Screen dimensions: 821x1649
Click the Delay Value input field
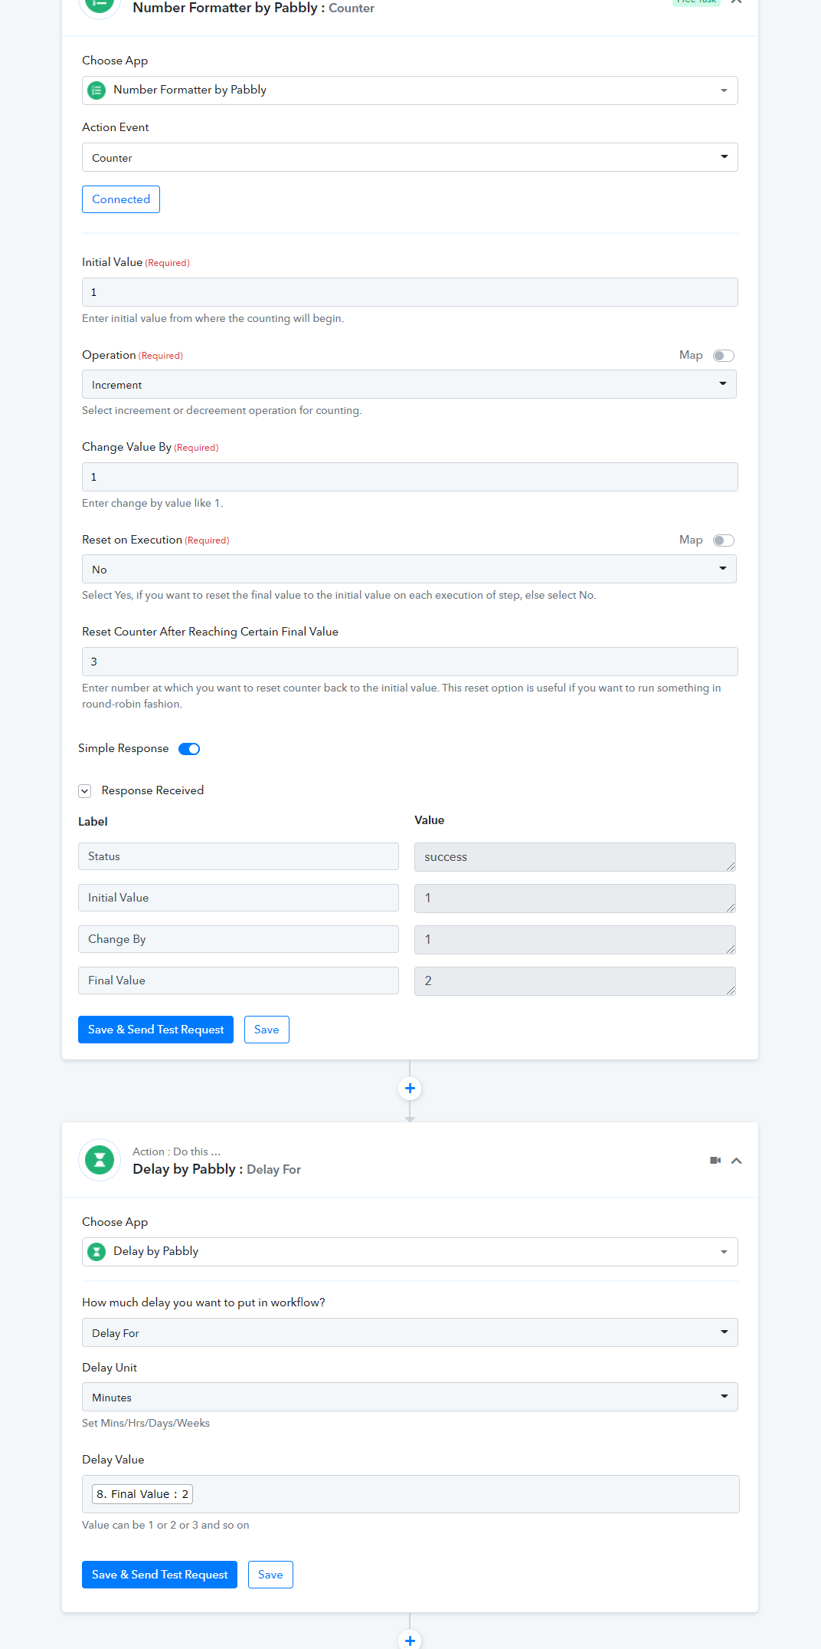coord(410,1494)
